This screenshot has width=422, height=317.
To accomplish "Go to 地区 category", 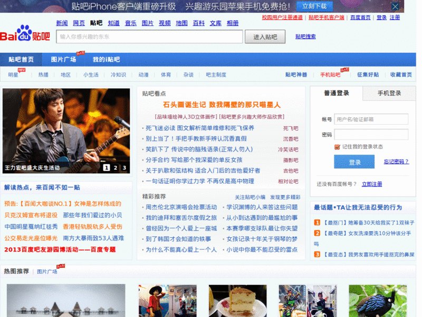I will click(x=65, y=74).
